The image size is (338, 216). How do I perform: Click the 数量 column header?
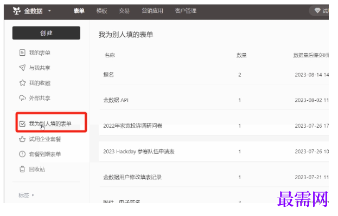[241, 55]
